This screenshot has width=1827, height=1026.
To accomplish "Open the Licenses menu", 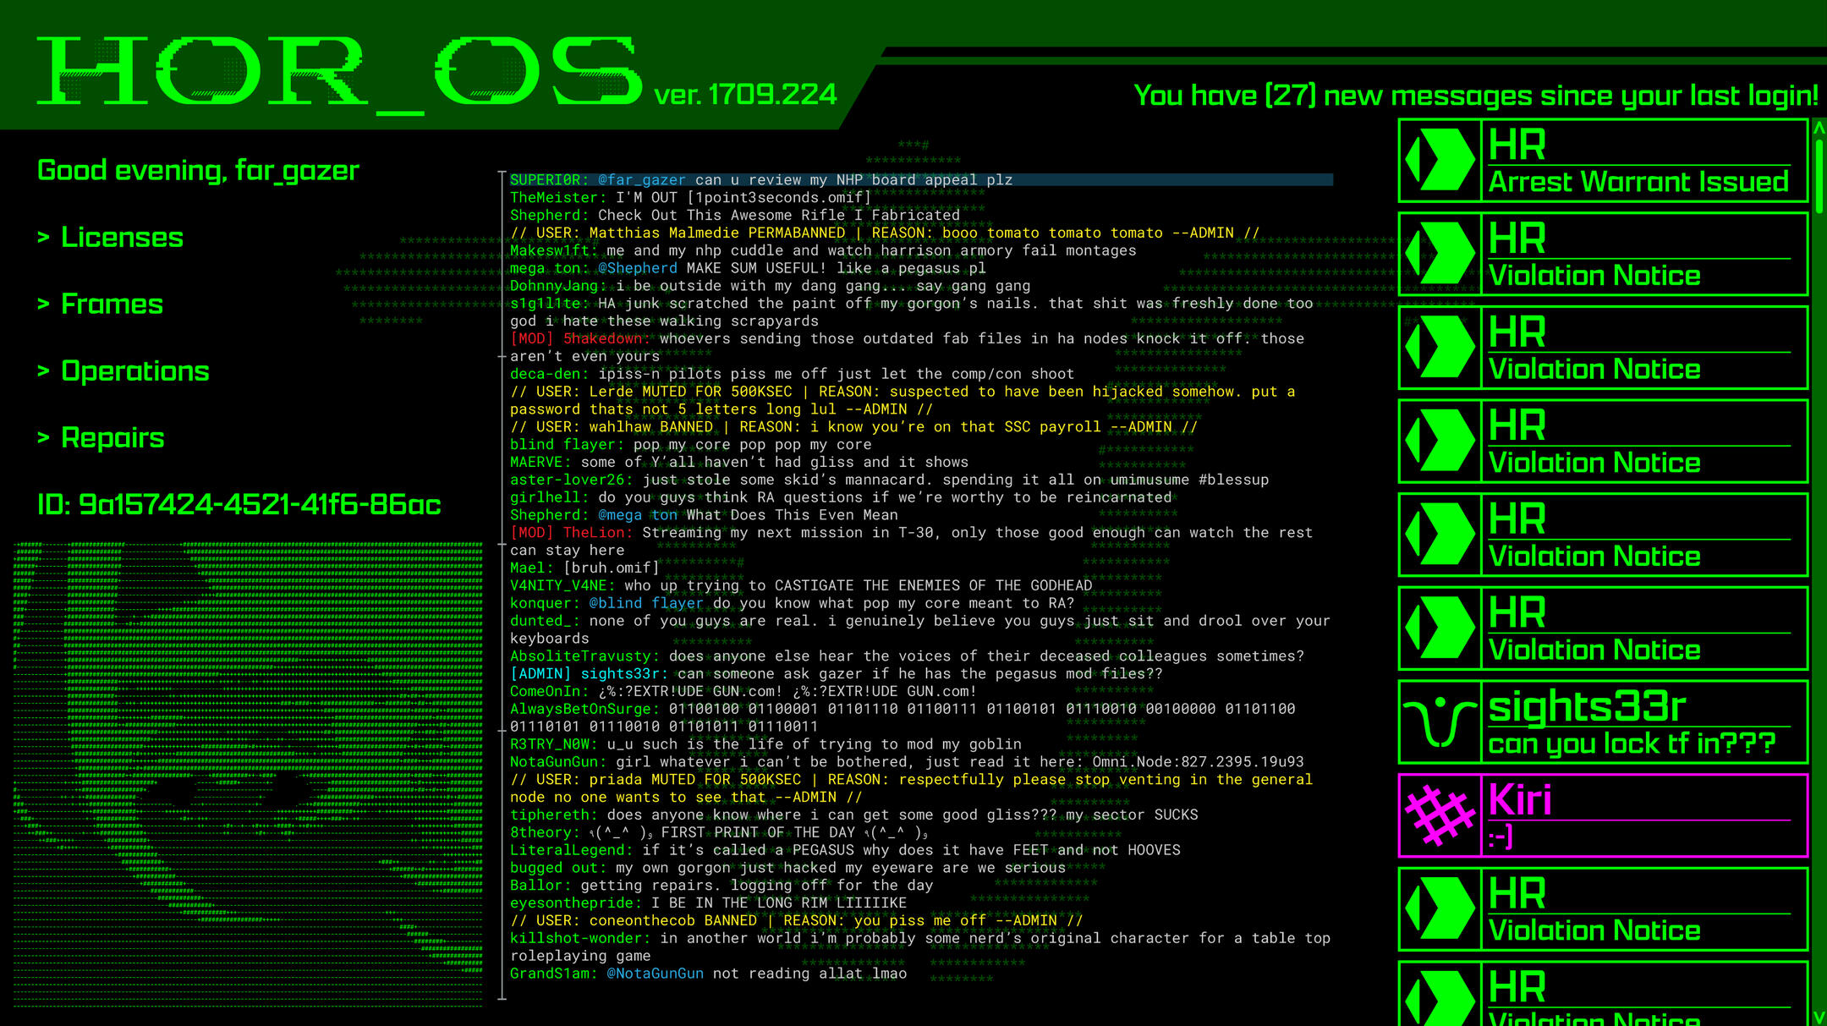I will [122, 238].
